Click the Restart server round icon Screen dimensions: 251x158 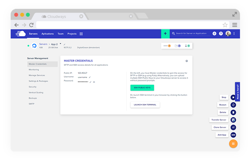[233, 105]
